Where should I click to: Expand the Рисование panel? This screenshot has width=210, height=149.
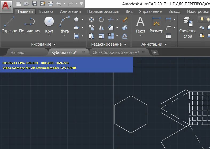(x=43, y=44)
